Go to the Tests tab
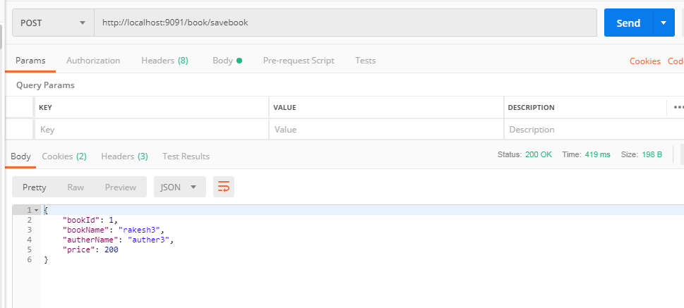The image size is (684, 308). click(365, 61)
